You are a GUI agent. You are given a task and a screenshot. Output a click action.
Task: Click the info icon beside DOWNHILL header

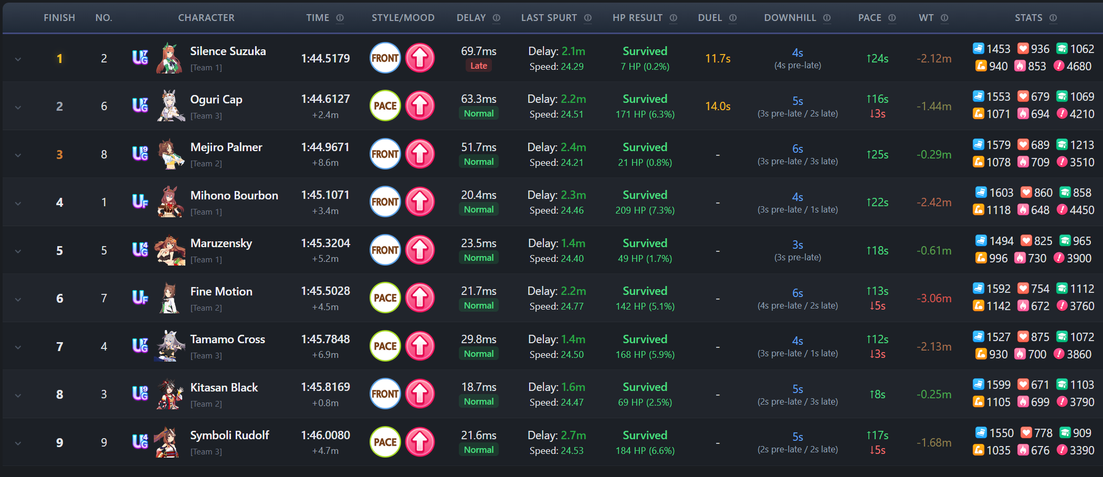coord(827,18)
